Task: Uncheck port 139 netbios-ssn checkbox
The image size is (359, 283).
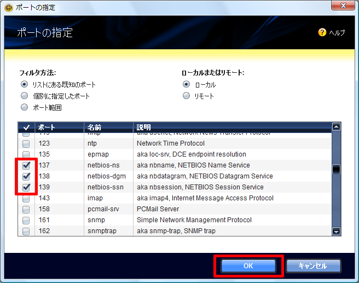Action: [26, 187]
